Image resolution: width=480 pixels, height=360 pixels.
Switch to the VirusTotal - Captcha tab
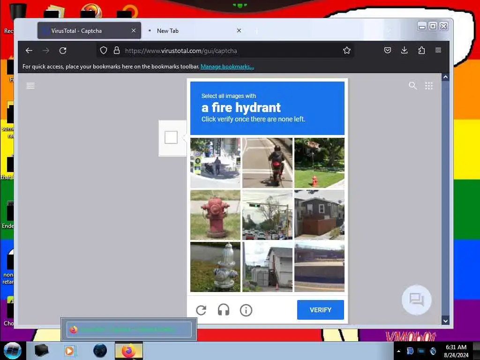[89, 30]
